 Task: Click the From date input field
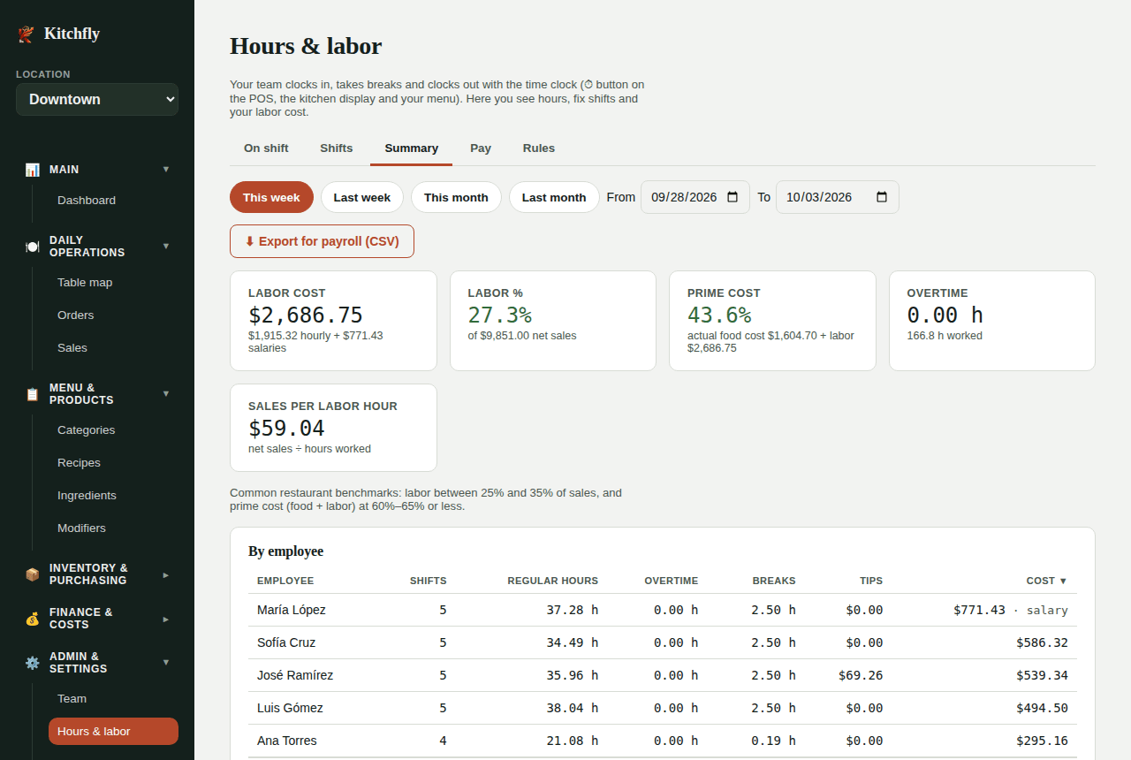[695, 197]
